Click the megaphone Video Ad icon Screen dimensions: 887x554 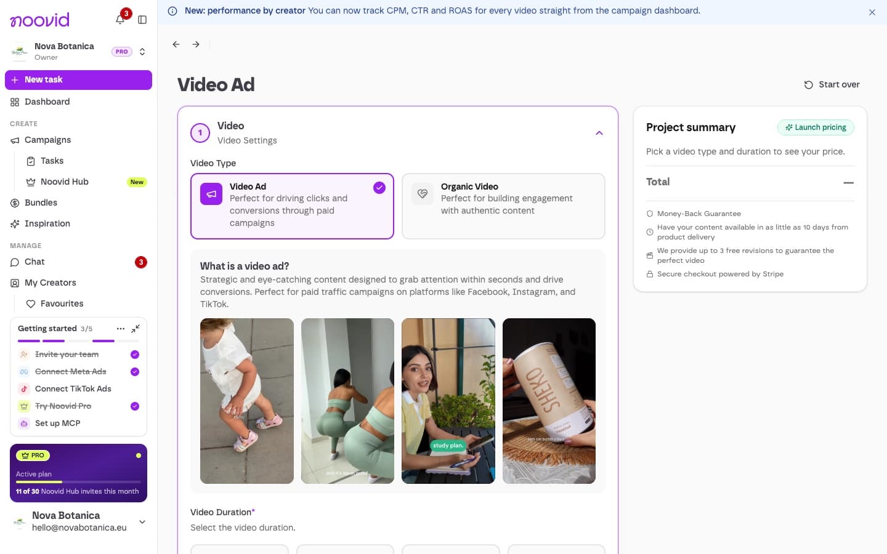point(211,194)
